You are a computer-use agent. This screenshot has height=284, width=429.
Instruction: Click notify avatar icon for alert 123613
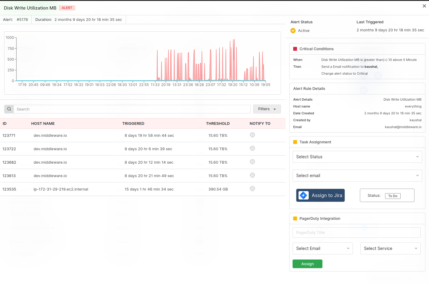click(252, 175)
